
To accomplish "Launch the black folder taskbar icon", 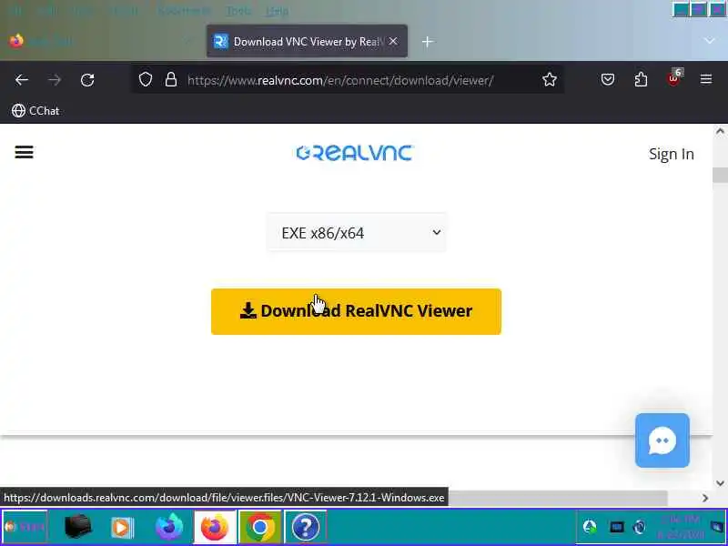I will point(78,527).
